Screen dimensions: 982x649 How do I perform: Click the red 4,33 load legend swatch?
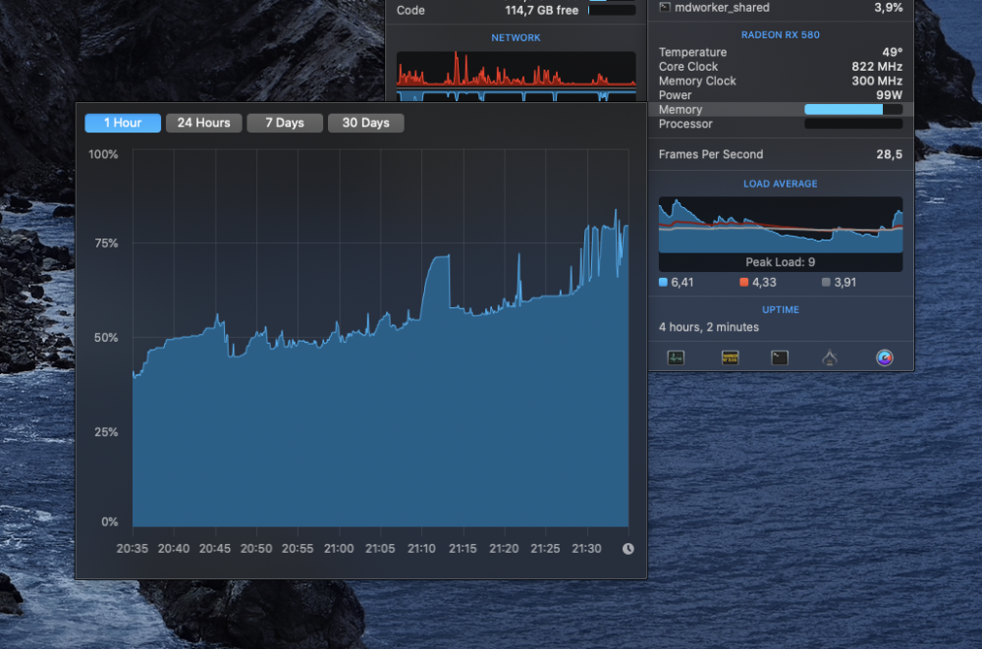[744, 283]
